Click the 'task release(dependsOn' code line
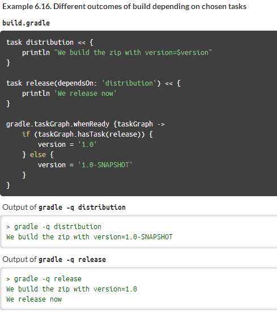277x313 pixels. [x=93, y=83]
